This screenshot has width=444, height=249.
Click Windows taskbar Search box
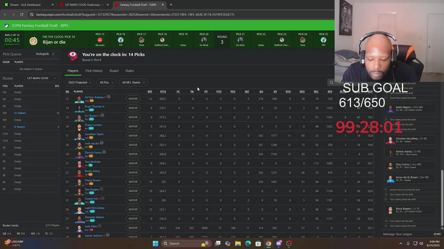point(186,243)
